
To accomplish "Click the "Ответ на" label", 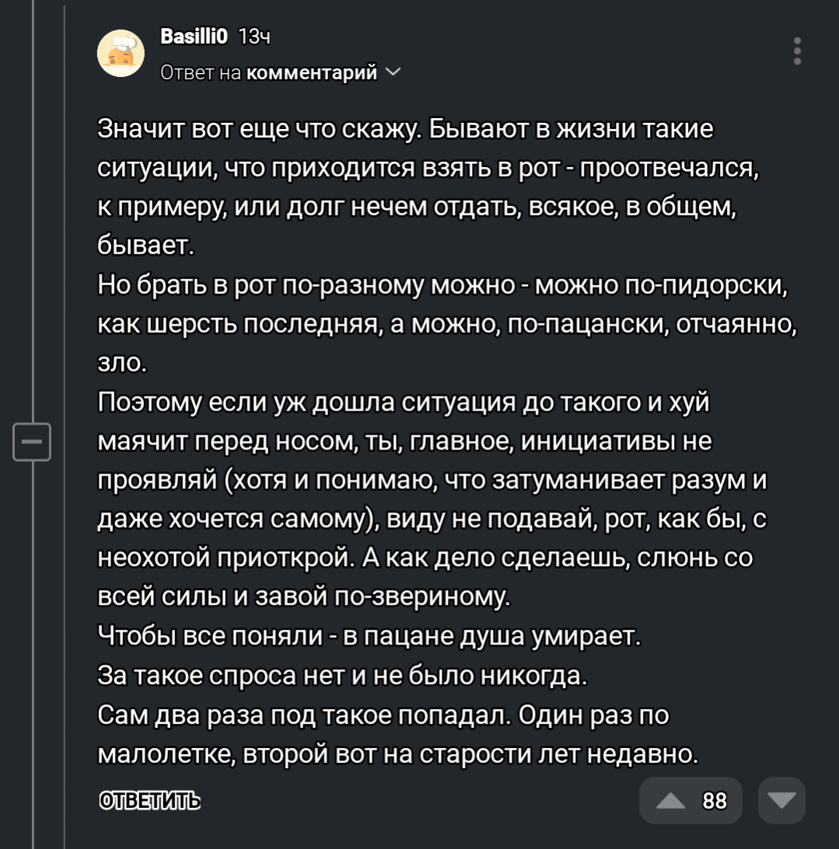I will tap(201, 73).
